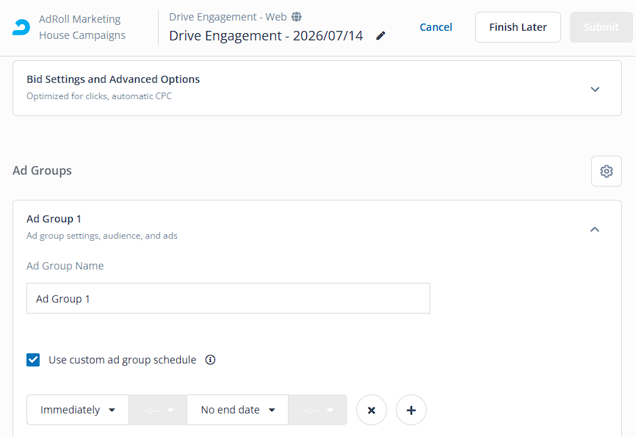Click the Ad Group Name label

(x=65, y=266)
